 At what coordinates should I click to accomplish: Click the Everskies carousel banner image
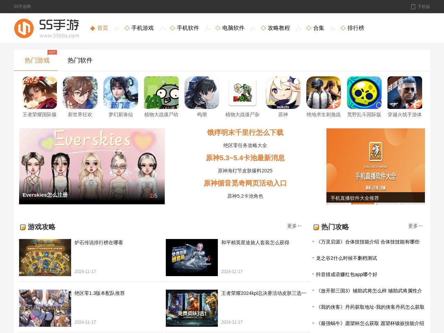point(92,166)
